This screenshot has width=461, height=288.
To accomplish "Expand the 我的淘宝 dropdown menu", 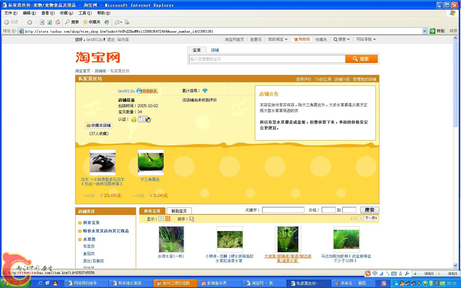I will click(278, 39).
